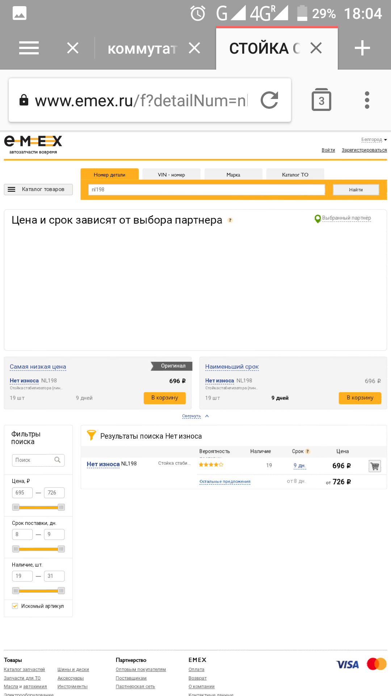Open the browser hamburger menu
The width and height of the screenshot is (391, 696).
pos(29,48)
